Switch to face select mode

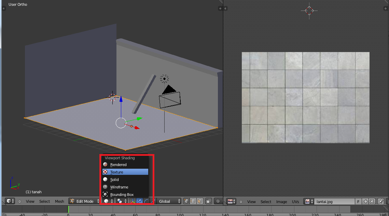click(200, 201)
